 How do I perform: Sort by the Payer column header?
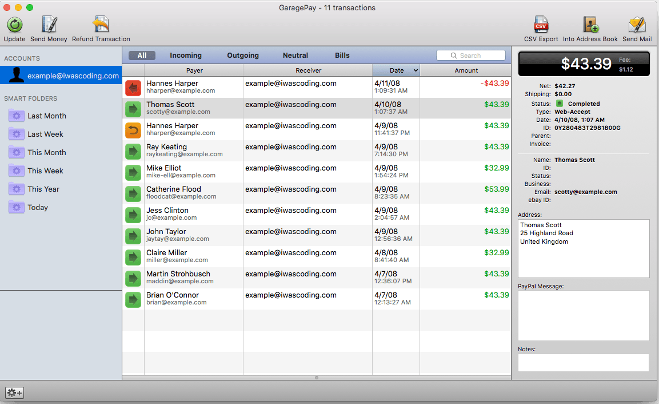tap(194, 70)
